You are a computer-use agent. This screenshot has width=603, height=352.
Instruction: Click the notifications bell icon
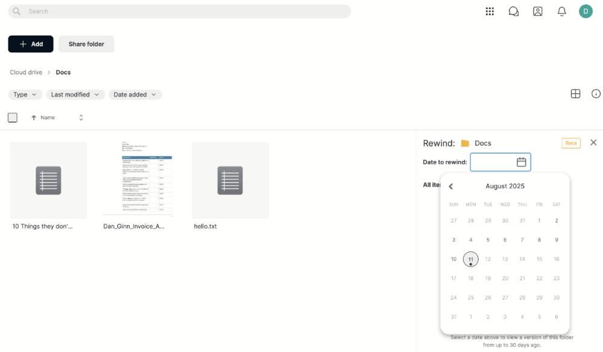(562, 11)
